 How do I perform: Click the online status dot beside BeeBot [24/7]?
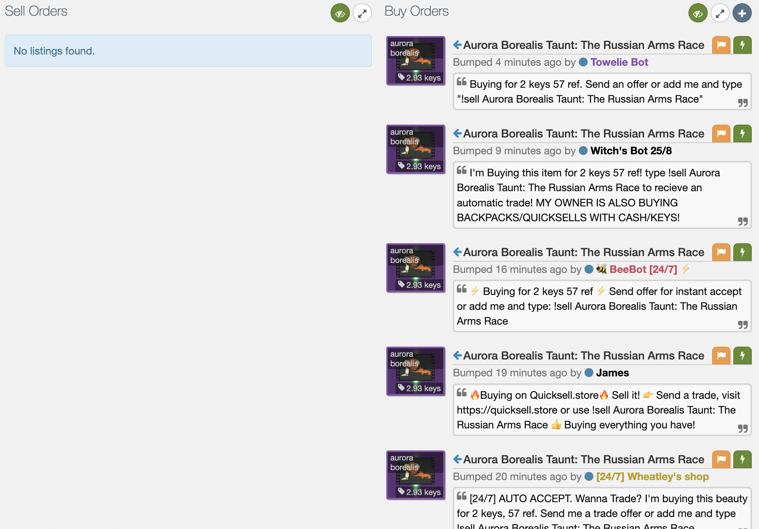[589, 269]
